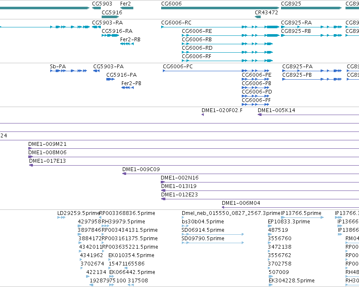Click clone DME1-012E23
Screen dimensions: 359x287
tap(180, 195)
